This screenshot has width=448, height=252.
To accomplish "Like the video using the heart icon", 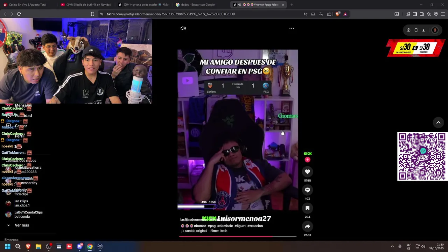I will pos(307,171).
